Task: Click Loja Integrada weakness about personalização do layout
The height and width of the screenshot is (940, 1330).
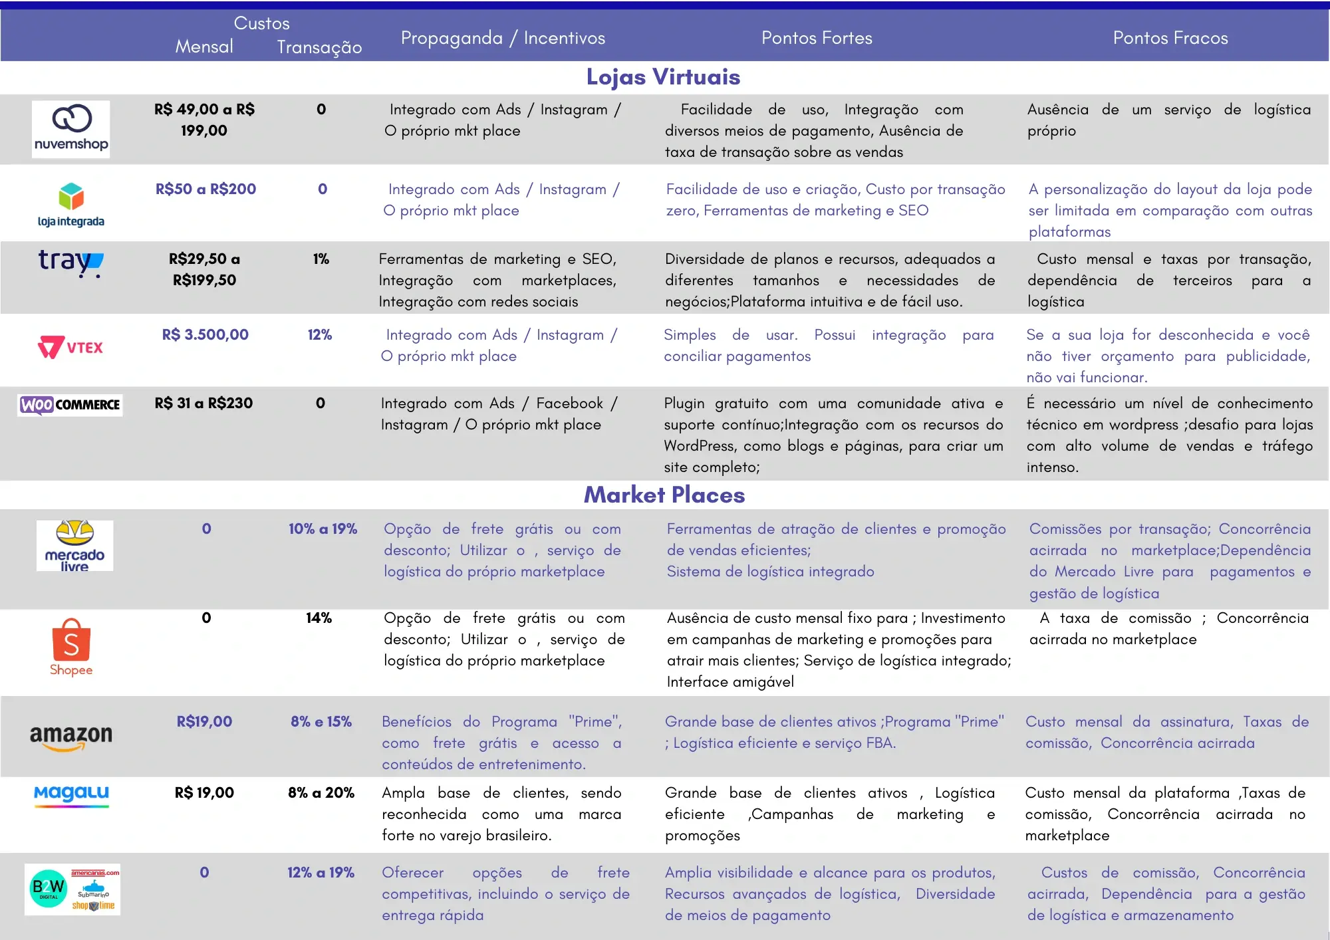Action: [x=1170, y=210]
